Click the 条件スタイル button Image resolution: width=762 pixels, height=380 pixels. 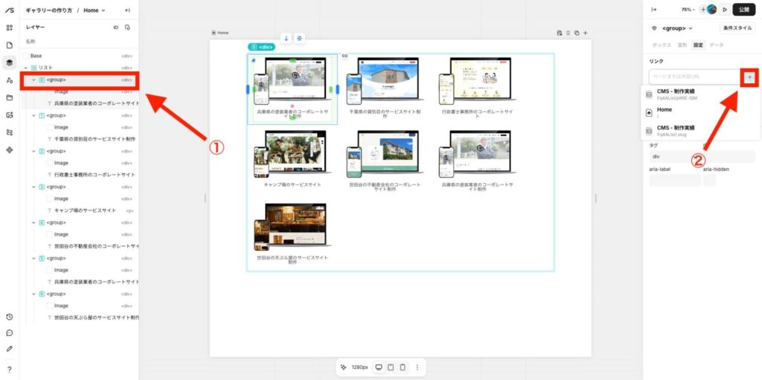tap(737, 28)
